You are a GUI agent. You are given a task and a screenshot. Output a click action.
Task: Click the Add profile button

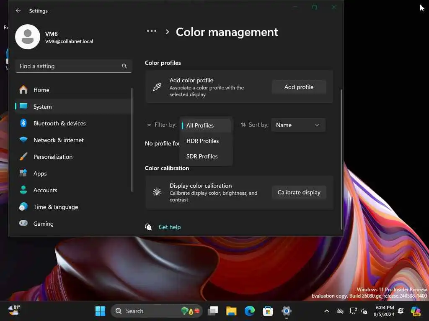pyautogui.click(x=299, y=87)
